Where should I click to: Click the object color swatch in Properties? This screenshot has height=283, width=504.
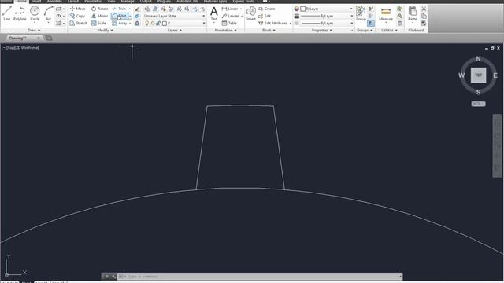302,9
